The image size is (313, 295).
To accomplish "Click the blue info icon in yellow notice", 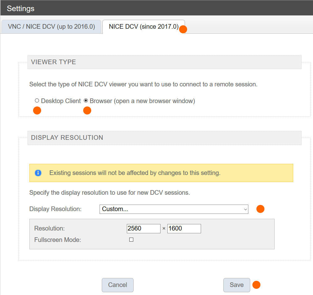I will [38, 173].
